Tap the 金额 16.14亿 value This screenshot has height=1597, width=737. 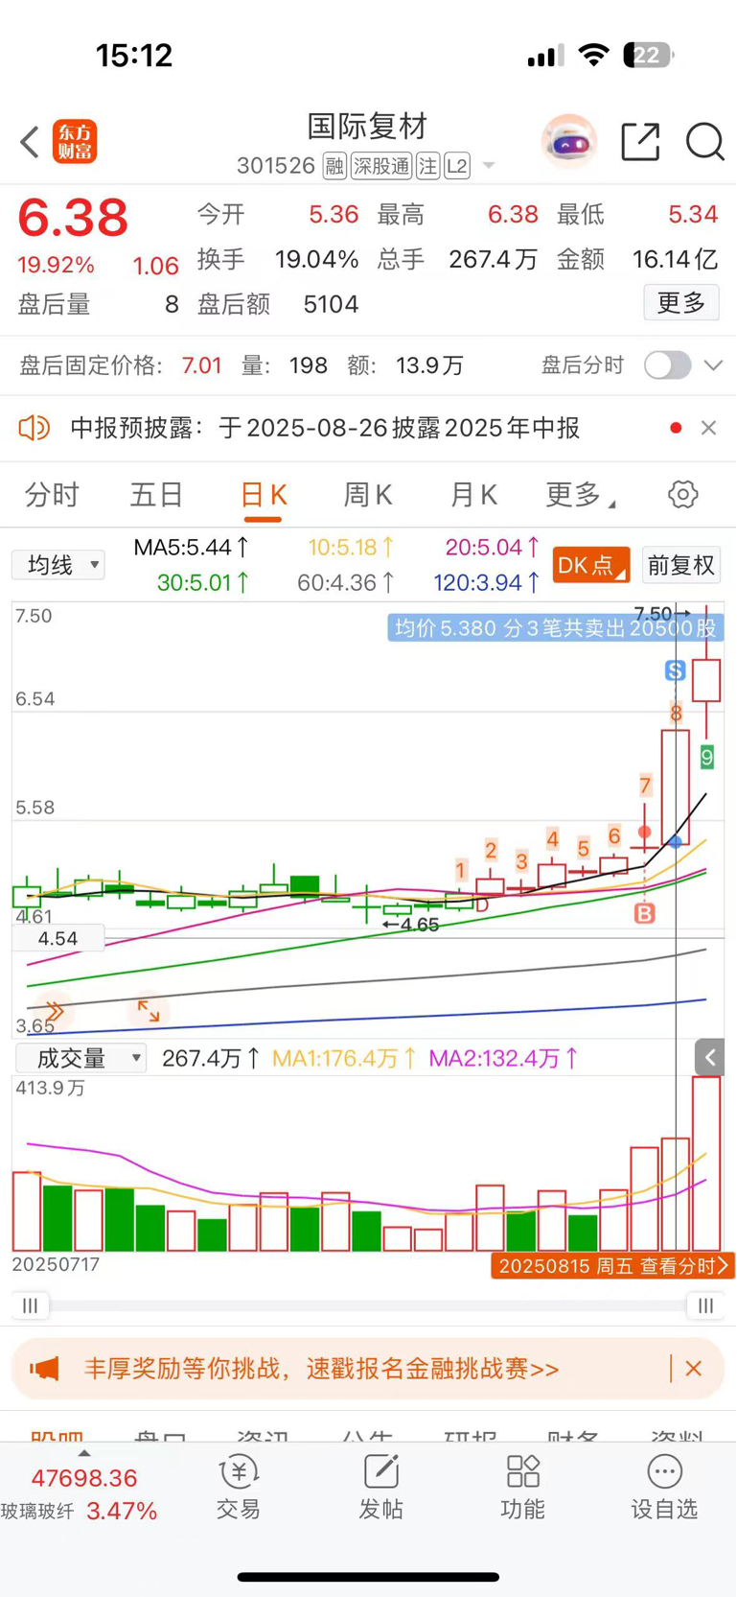[676, 259]
